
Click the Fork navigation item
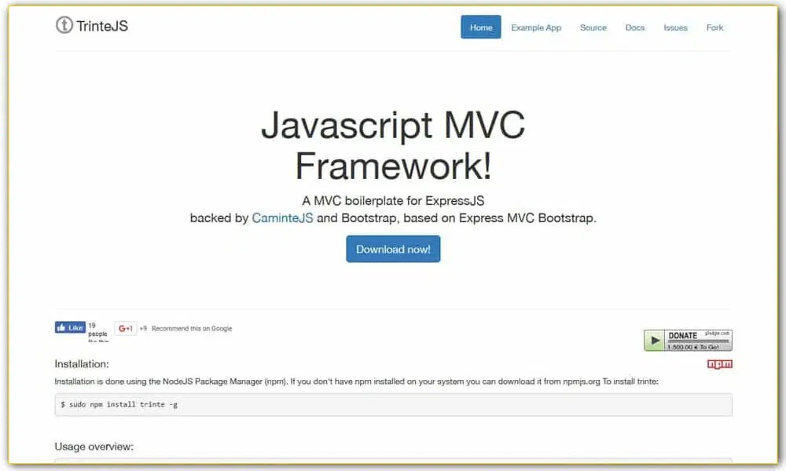click(x=714, y=27)
